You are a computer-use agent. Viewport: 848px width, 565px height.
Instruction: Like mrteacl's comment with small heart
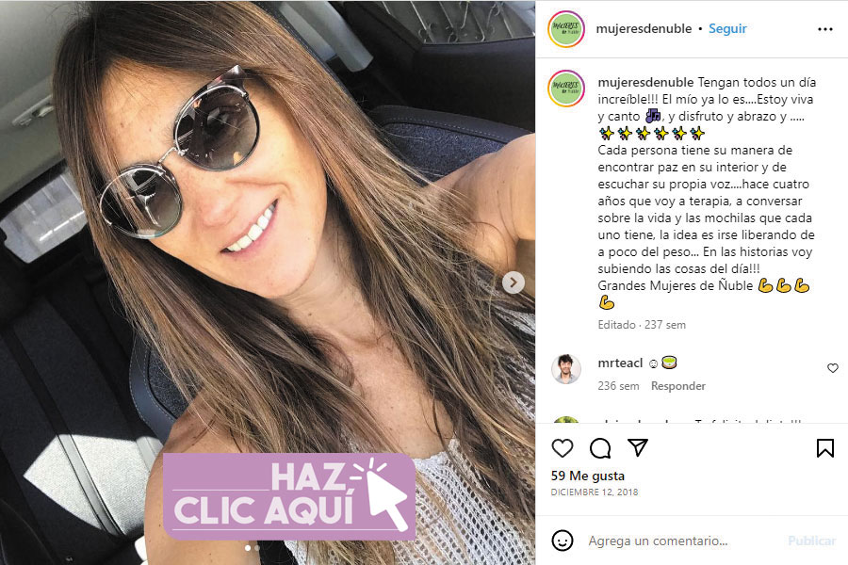832,368
